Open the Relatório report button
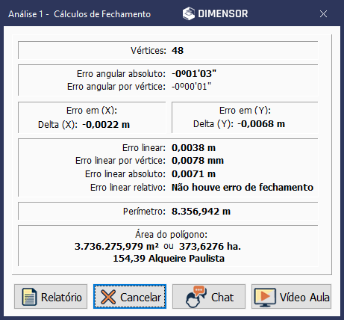 (51, 297)
